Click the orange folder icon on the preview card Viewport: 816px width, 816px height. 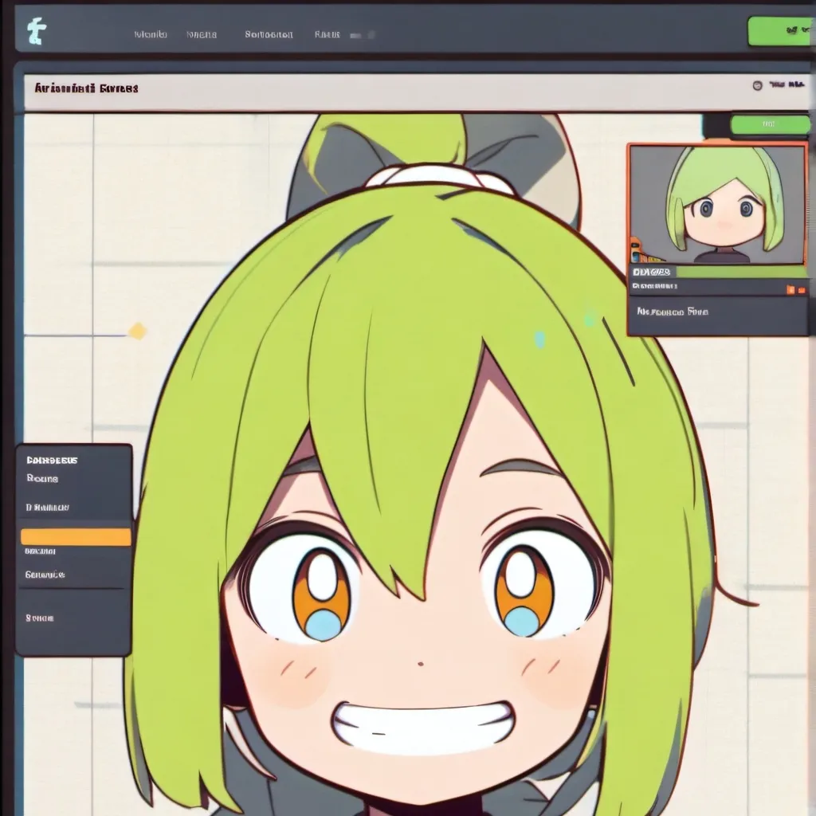790,289
